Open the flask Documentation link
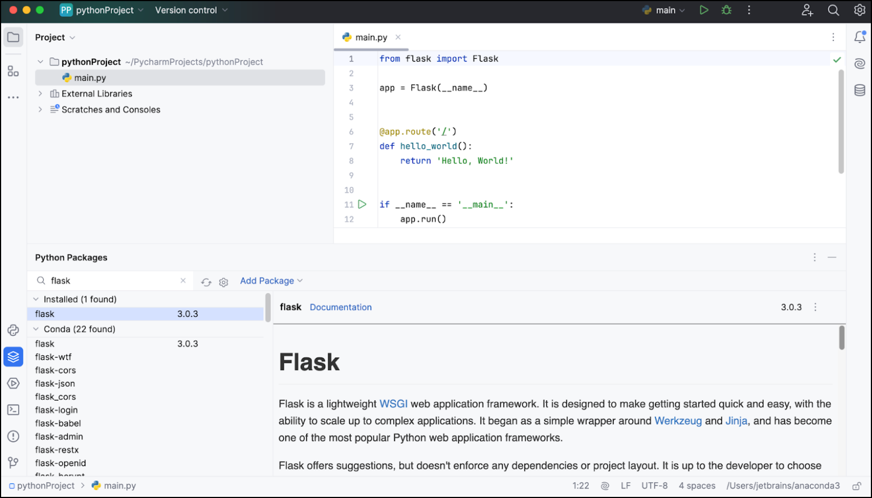The width and height of the screenshot is (872, 498). pos(340,307)
